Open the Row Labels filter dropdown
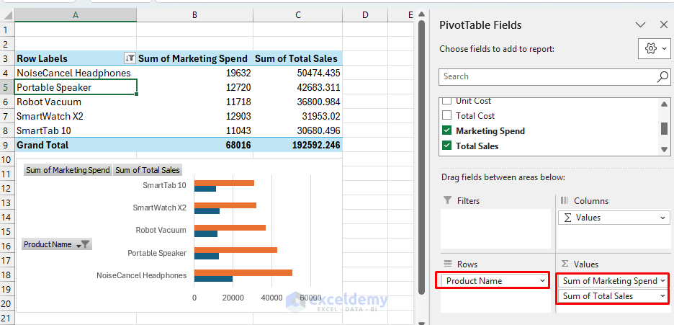This screenshot has width=674, height=325. click(x=130, y=58)
